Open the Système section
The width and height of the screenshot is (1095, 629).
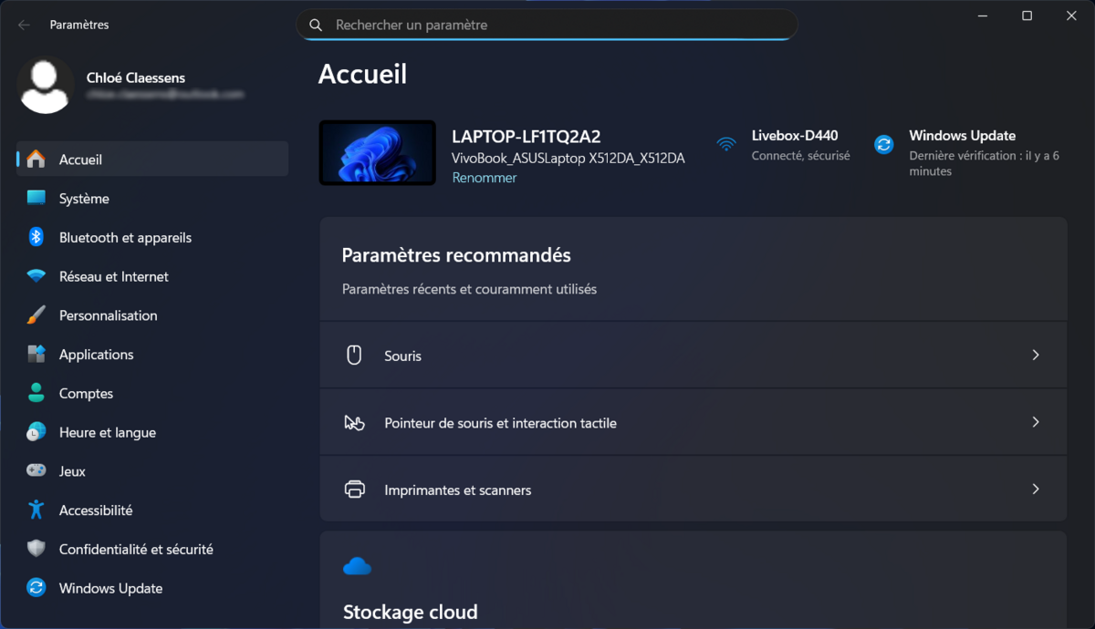point(152,198)
